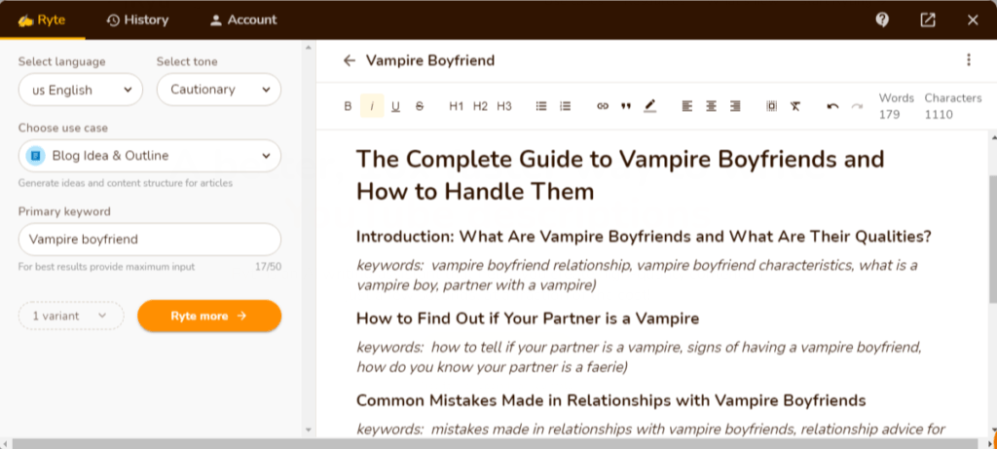This screenshot has height=449, width=997.
Task: Click Common Mistakes Made in Relationships heading
Action: coord(611,400)
